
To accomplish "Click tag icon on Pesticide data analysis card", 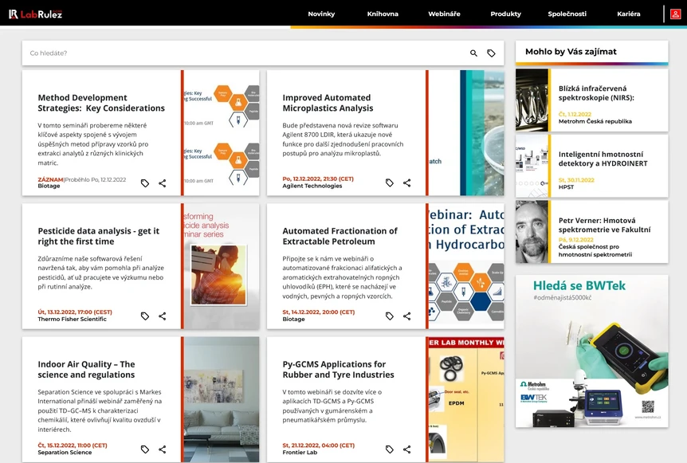I will pos(144,316).
